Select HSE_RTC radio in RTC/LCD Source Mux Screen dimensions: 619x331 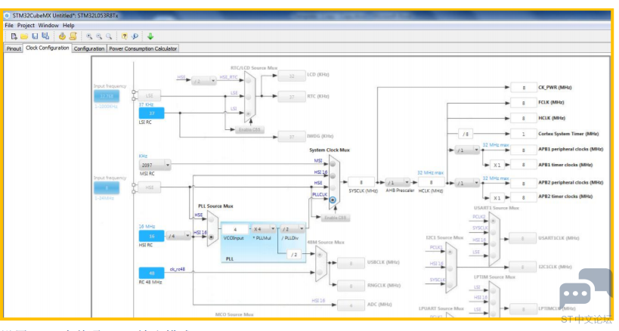(x=249, y=80)
